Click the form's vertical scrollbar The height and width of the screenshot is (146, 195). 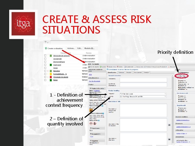(173, 109)
